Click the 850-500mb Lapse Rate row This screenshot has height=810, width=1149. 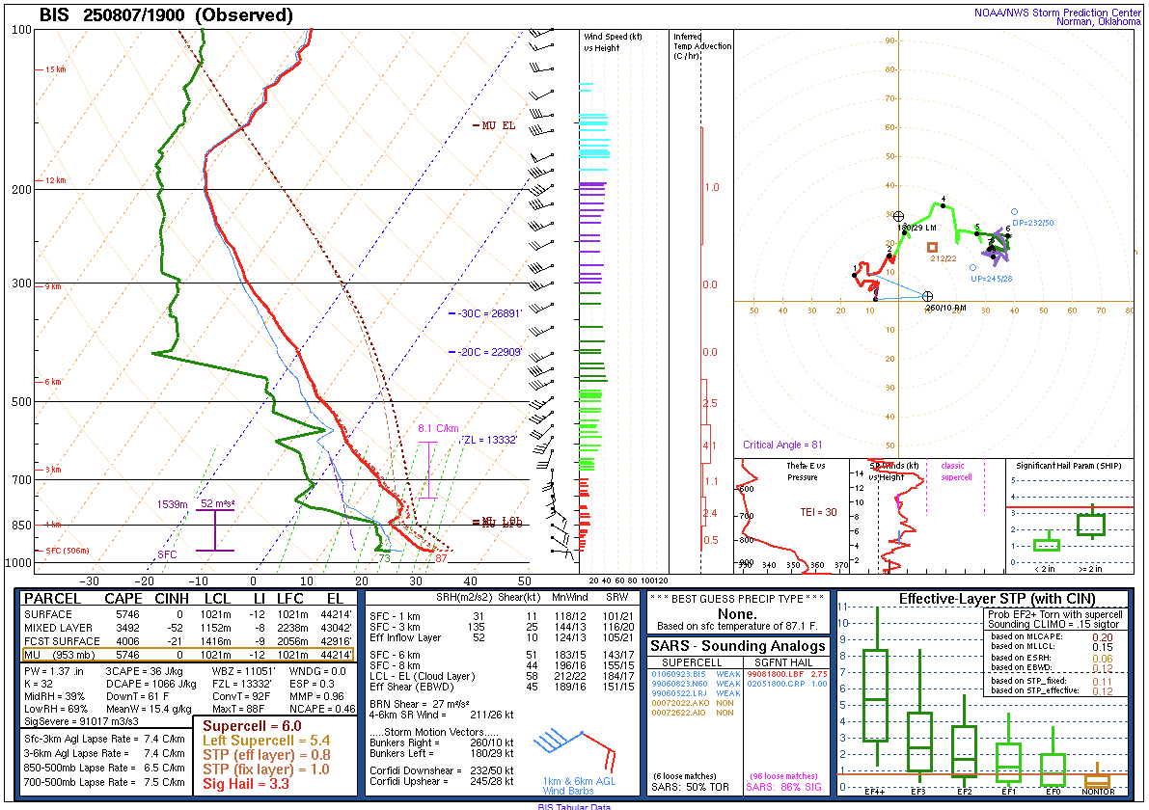(105, 769)
